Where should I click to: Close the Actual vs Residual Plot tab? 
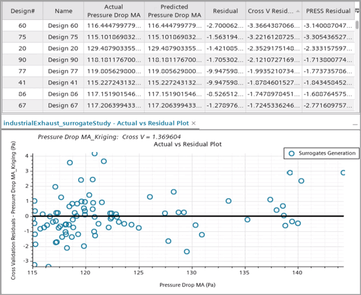coord(193,123)
